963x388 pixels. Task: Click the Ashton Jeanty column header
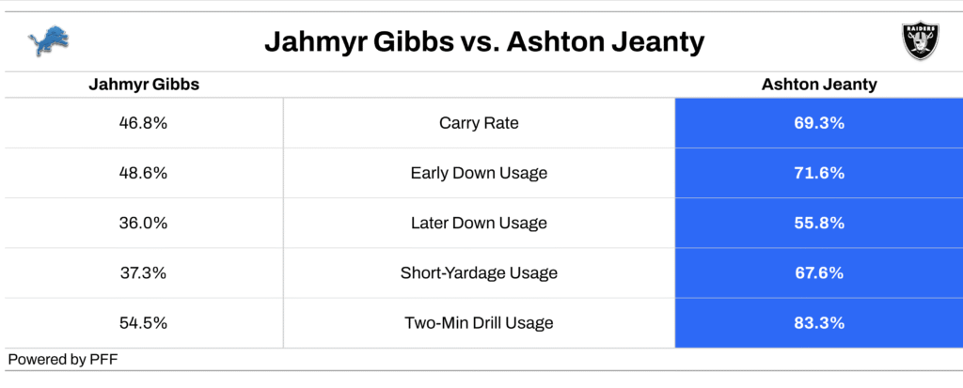coord(819,85)
